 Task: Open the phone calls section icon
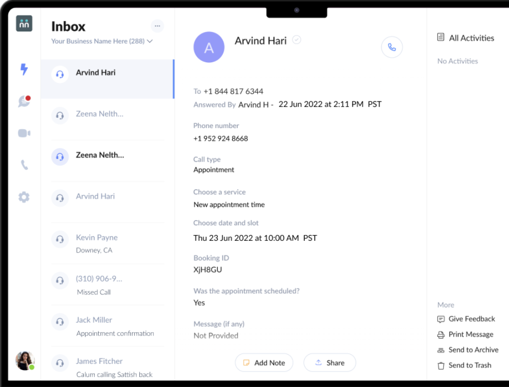click(x=24, y=165)
